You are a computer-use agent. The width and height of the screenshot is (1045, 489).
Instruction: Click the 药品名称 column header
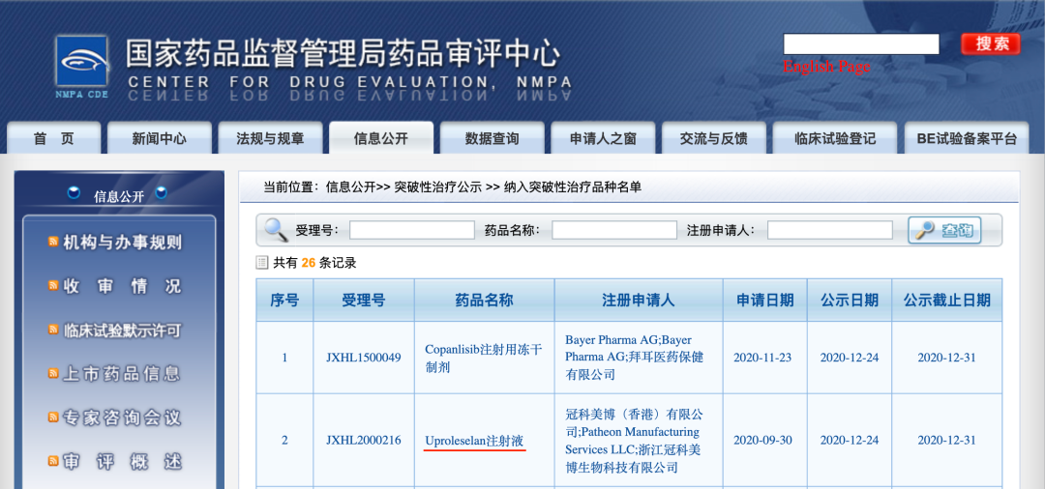[x=485, y=300]
